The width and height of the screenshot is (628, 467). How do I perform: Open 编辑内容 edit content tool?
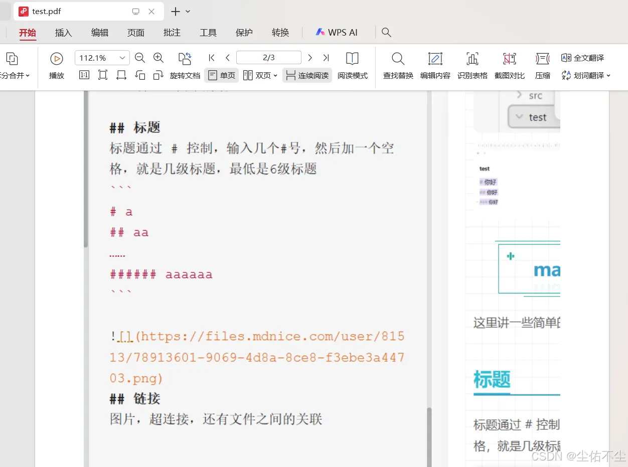tap(435, 65)
